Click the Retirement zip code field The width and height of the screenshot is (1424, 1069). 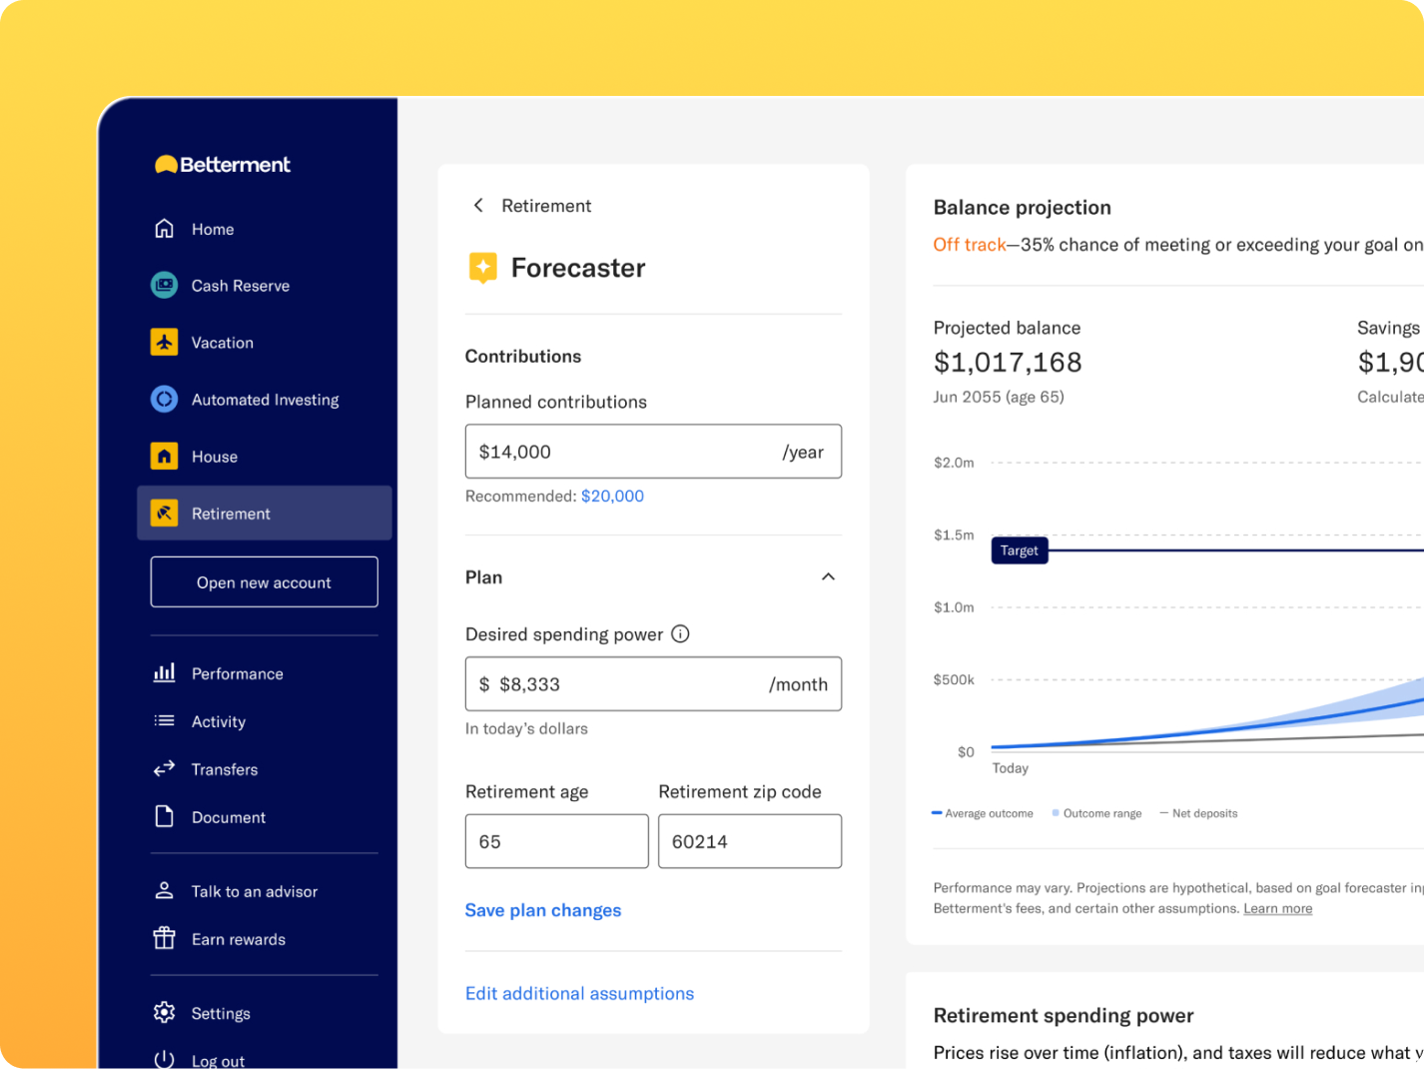point(750,841)
